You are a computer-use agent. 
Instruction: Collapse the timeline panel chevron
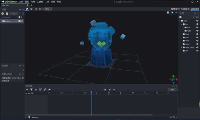[177, 86]
